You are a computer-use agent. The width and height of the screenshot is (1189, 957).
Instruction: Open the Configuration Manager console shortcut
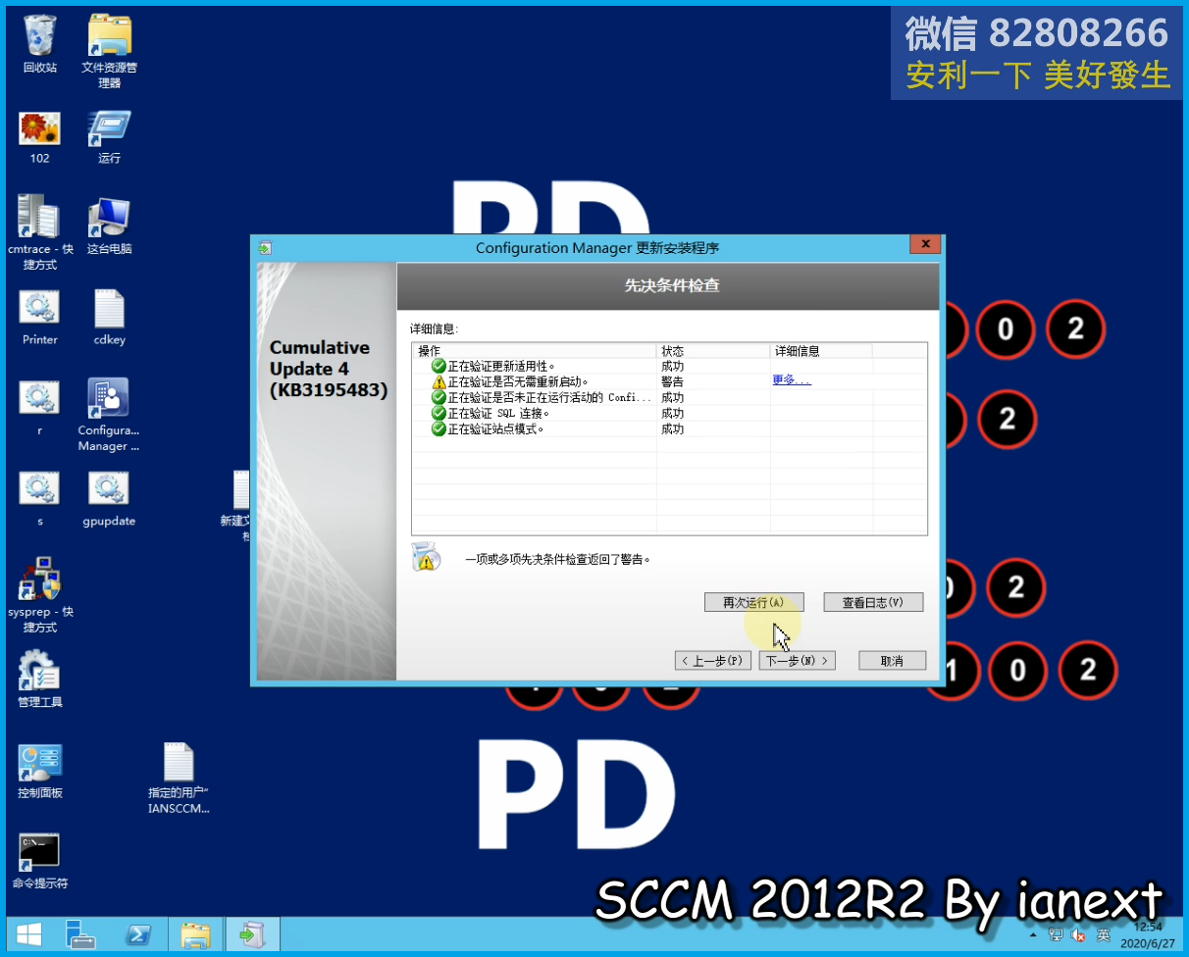coord(109,415)
